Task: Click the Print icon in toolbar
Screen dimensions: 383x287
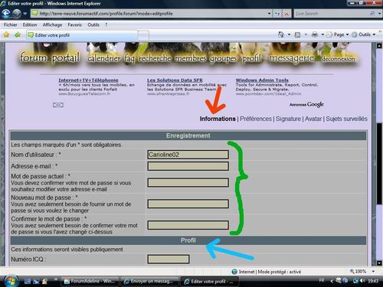Action: [315, 34]
